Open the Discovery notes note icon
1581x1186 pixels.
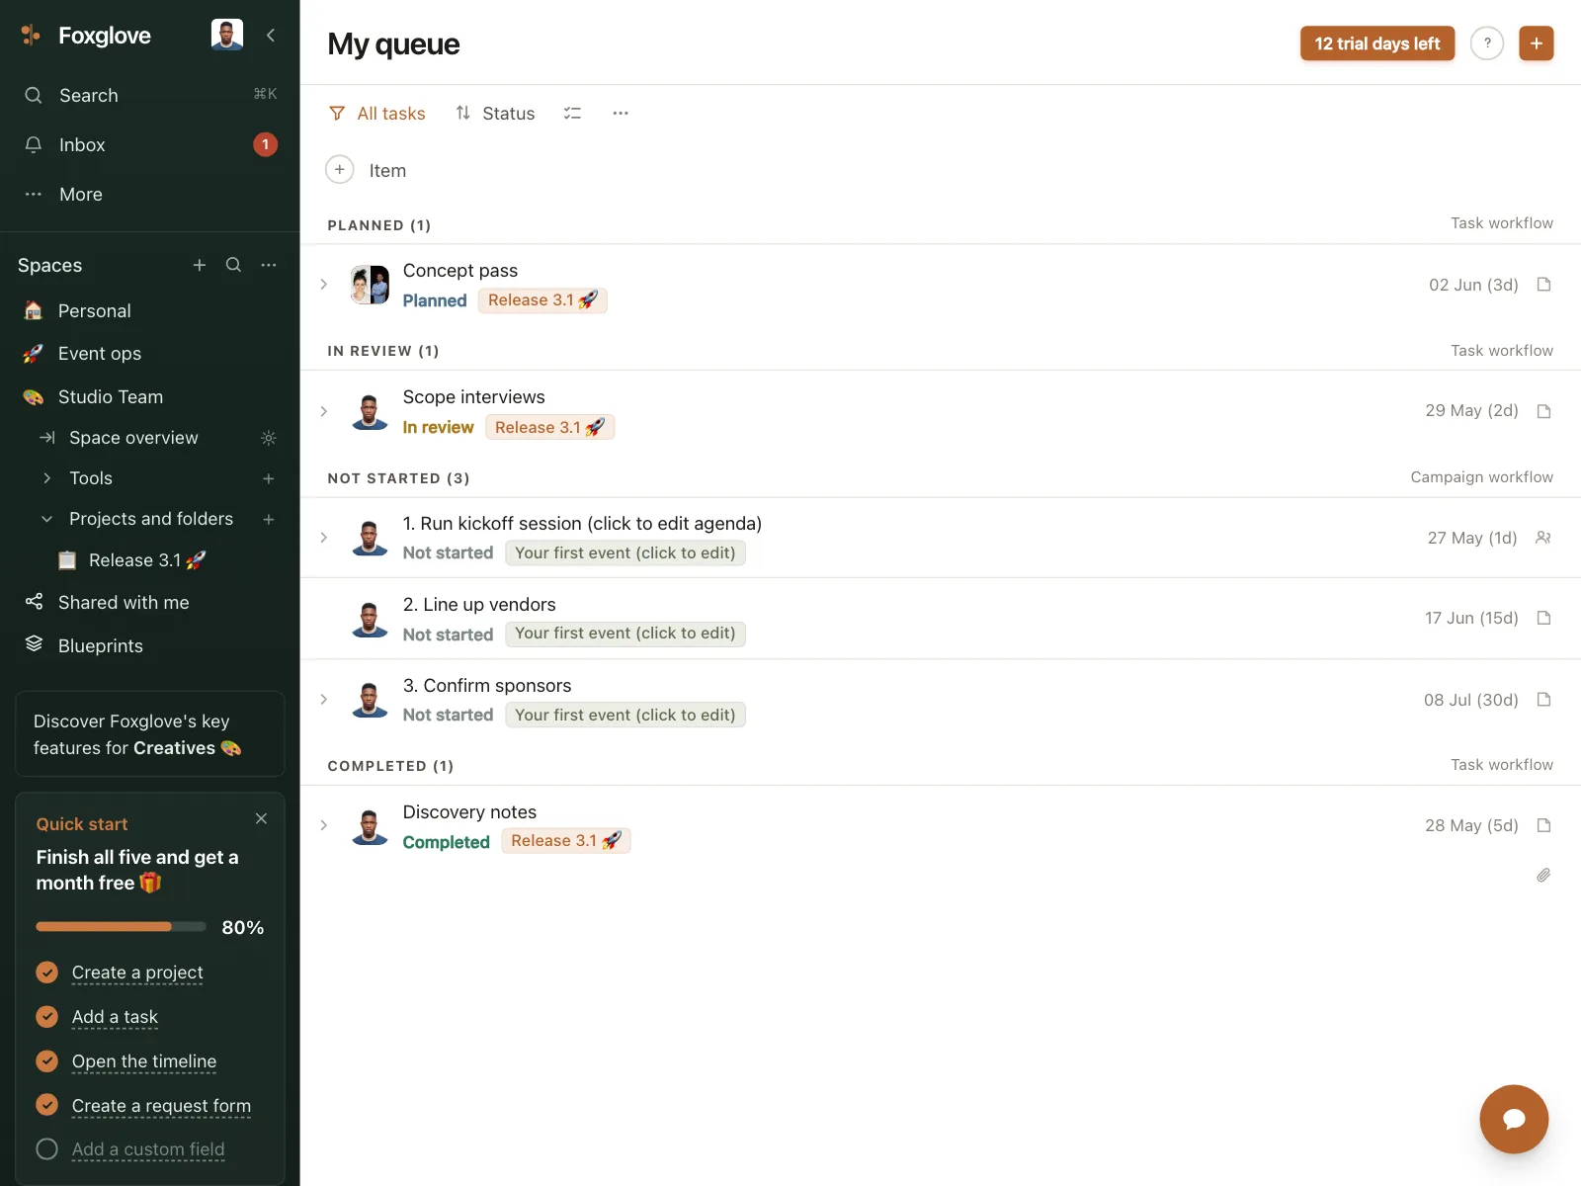click(1544, 825)
